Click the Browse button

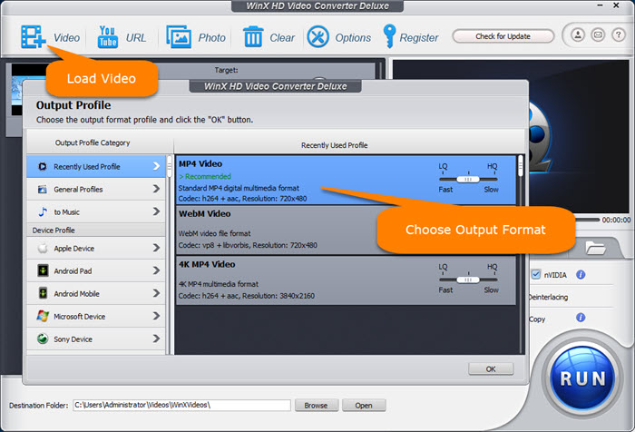[x=317, y=406]
